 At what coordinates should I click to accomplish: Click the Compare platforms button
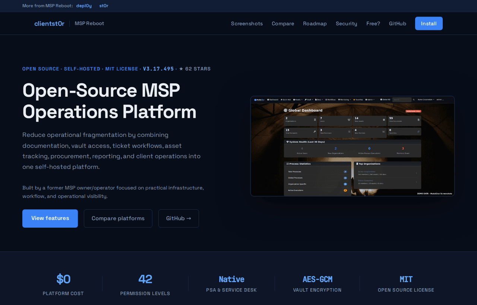click(118, 218)
